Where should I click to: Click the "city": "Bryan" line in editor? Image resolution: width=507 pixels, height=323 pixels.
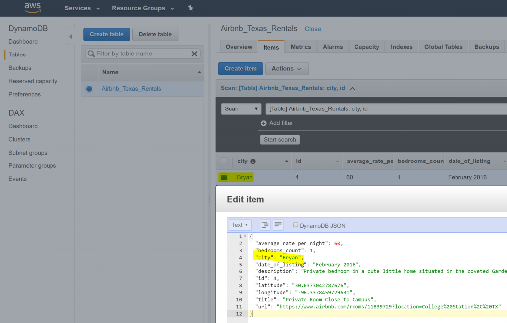pyautogui.click(x=280, y=257)
